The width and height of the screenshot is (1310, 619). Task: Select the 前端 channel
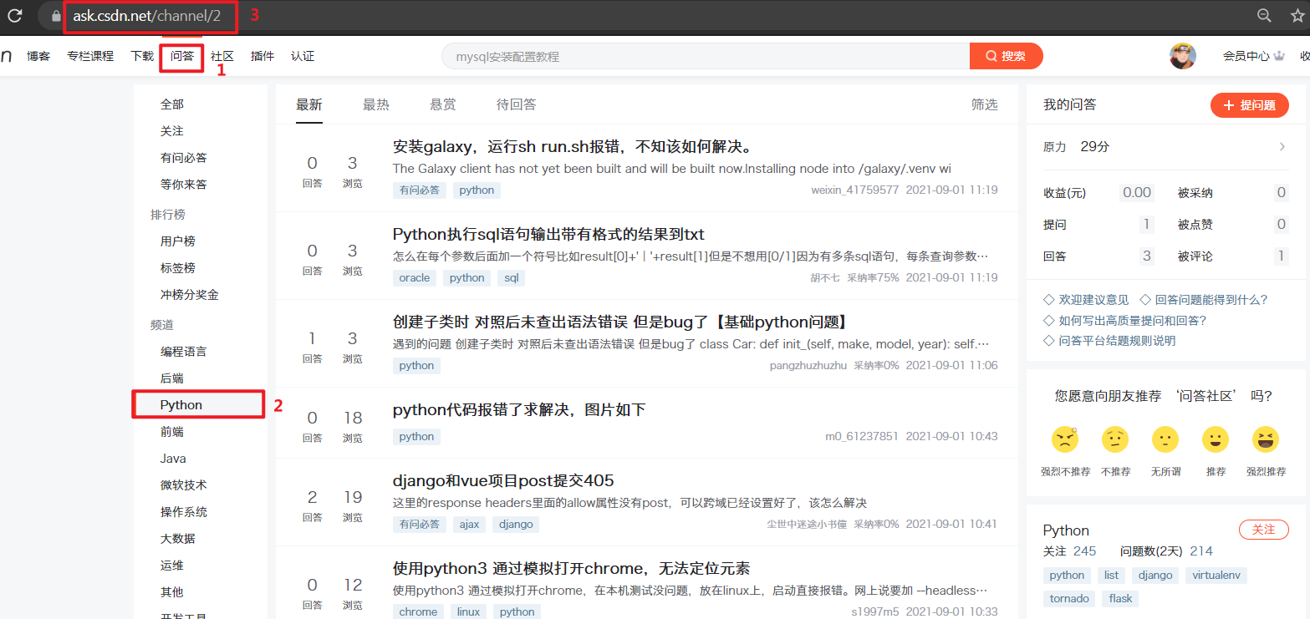tap(172, 432)
